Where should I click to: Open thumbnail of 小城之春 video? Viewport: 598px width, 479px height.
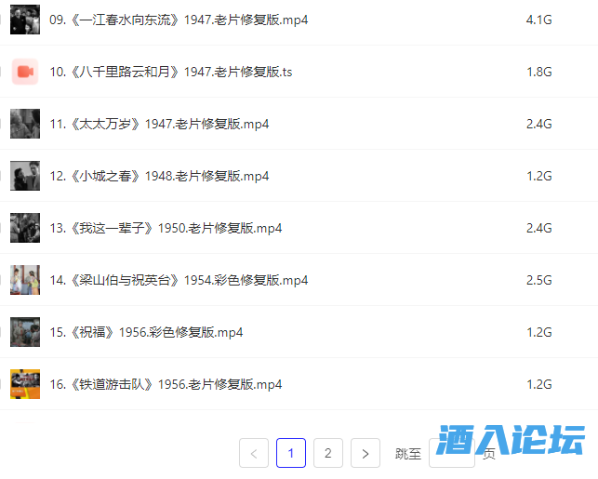[x=25, y=176]
